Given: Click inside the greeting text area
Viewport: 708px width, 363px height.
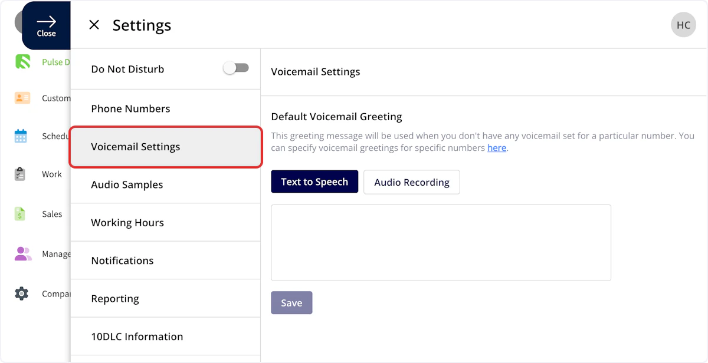Looking at the screenshot, I should [x=441, y=243].
